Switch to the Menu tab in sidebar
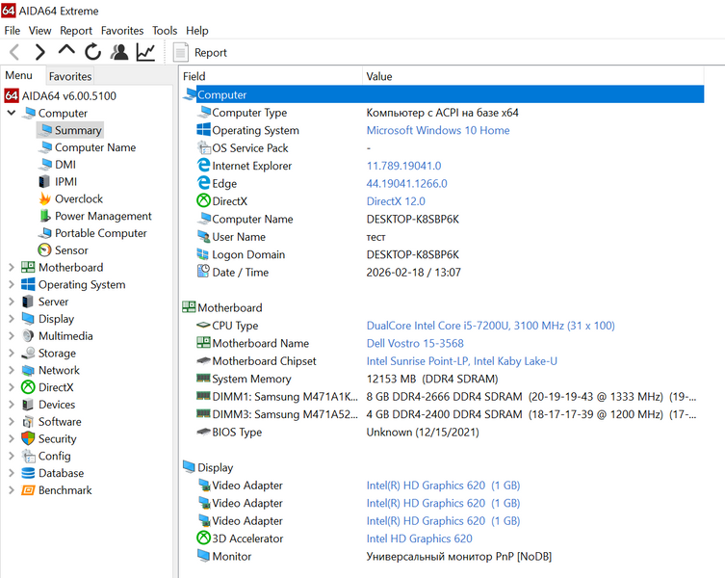 click(18, 75)
